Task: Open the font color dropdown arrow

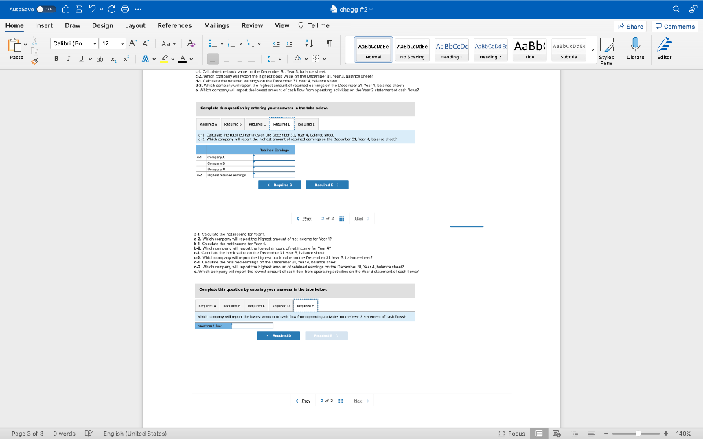Action: (192, 59)
